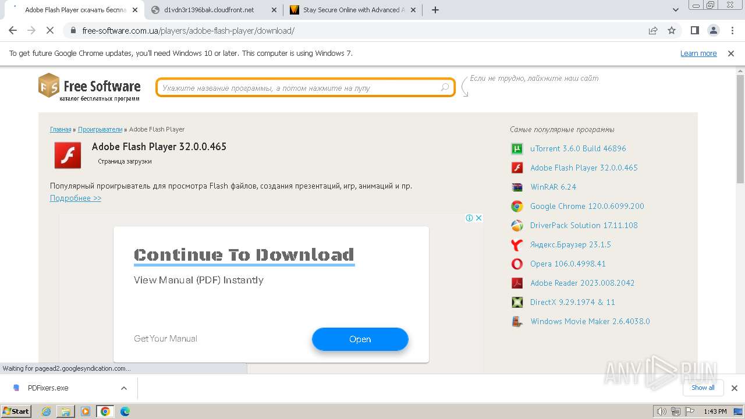The height and width of the screenshot is (419, 745).
Task: Open Opera 106.0.4998.41 link
Action: pyautogui.click(x=568, y=264)
